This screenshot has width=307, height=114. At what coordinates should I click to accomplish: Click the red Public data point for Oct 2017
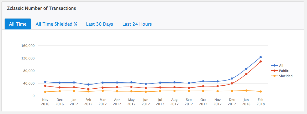(203, 86)
